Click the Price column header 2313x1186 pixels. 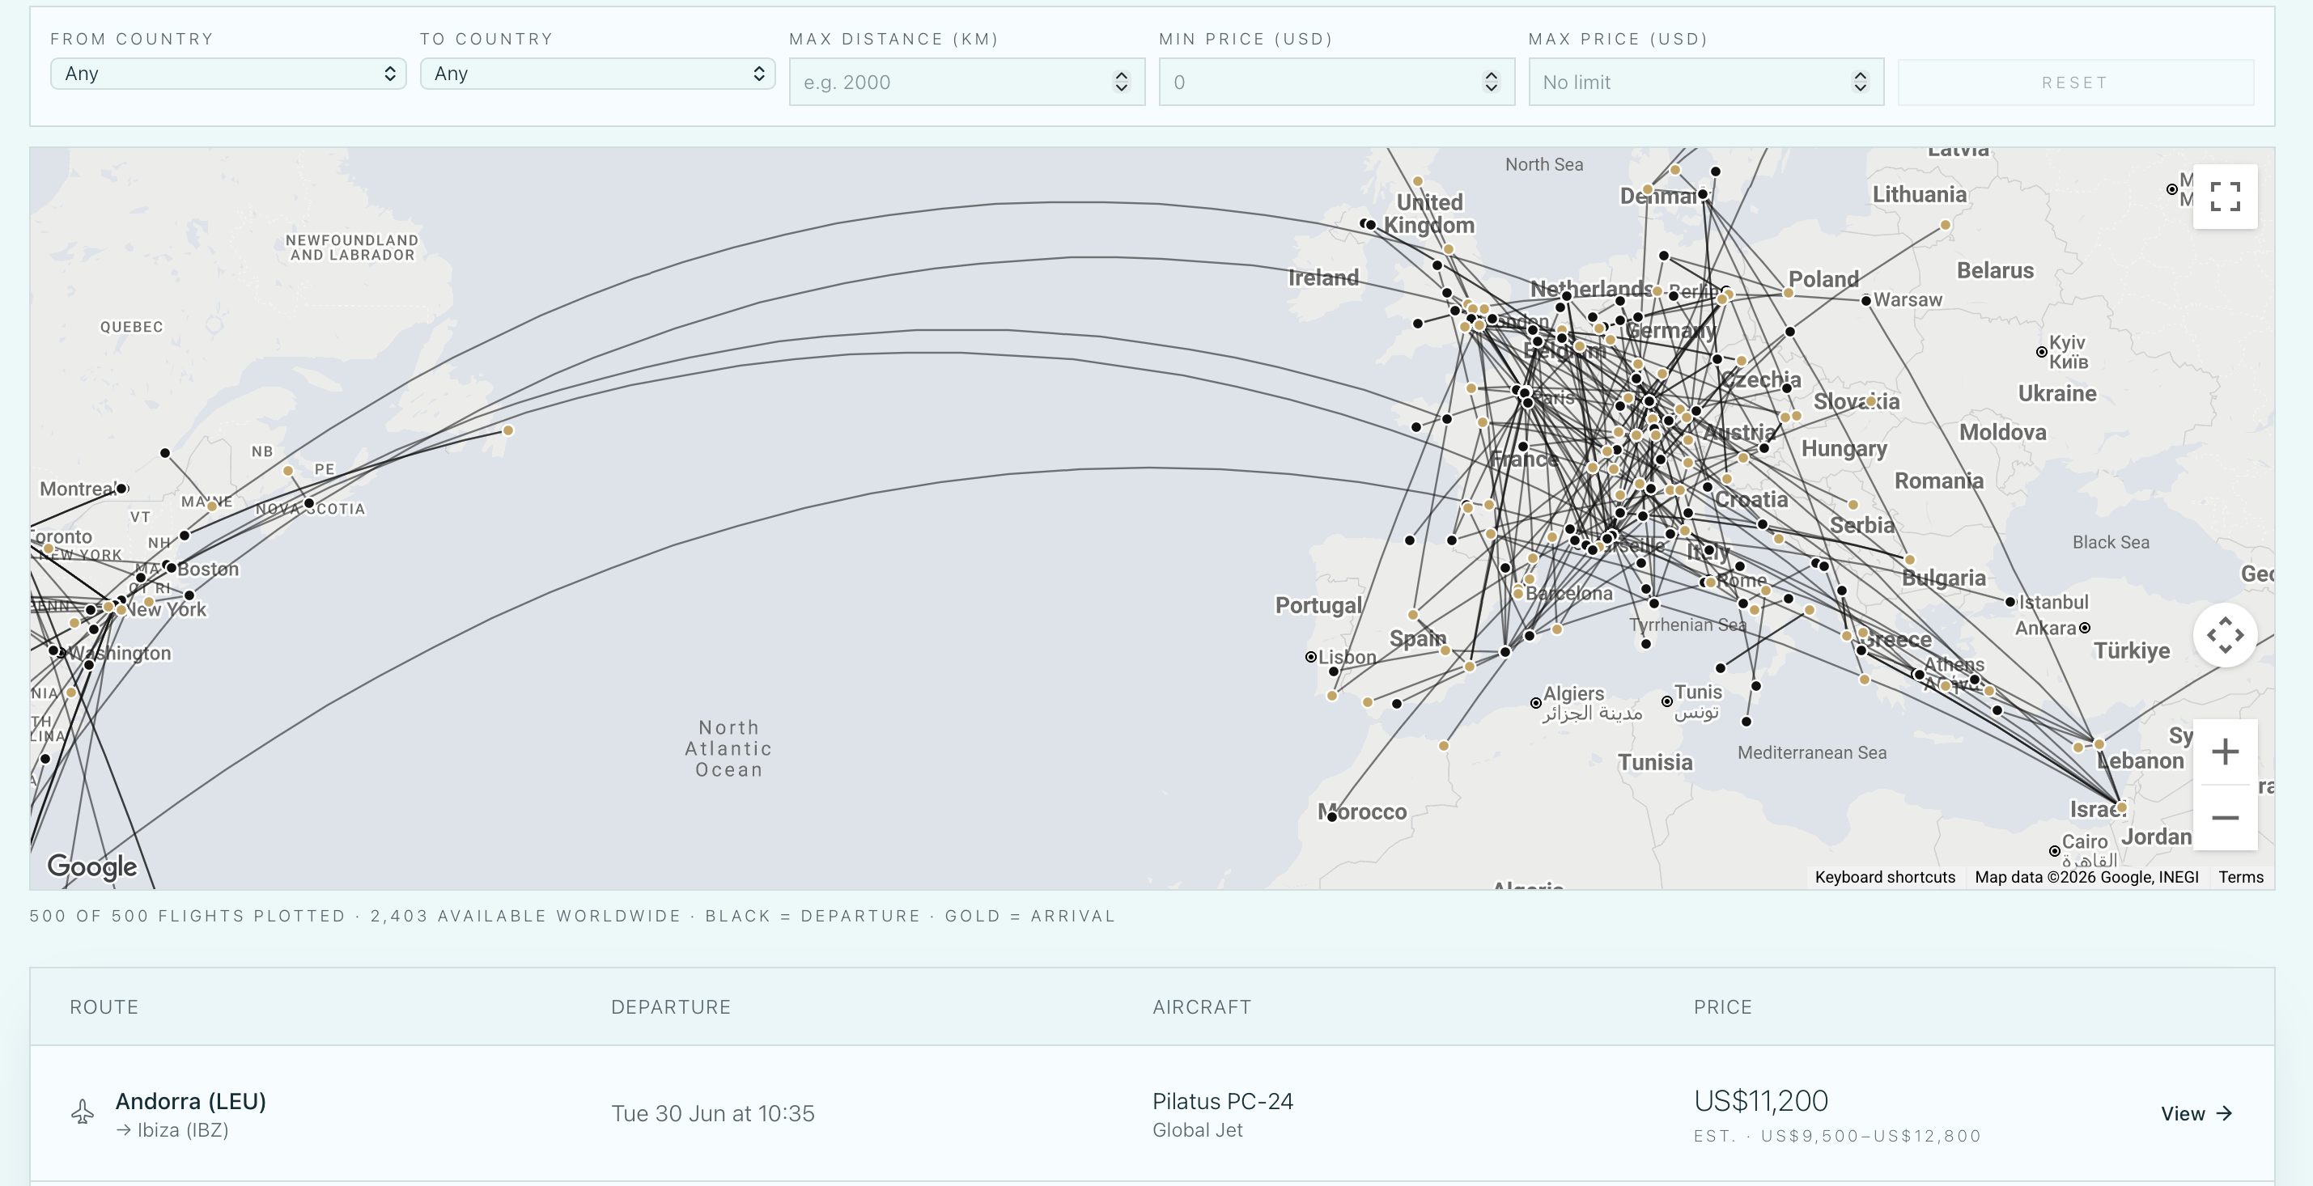1722,1006
